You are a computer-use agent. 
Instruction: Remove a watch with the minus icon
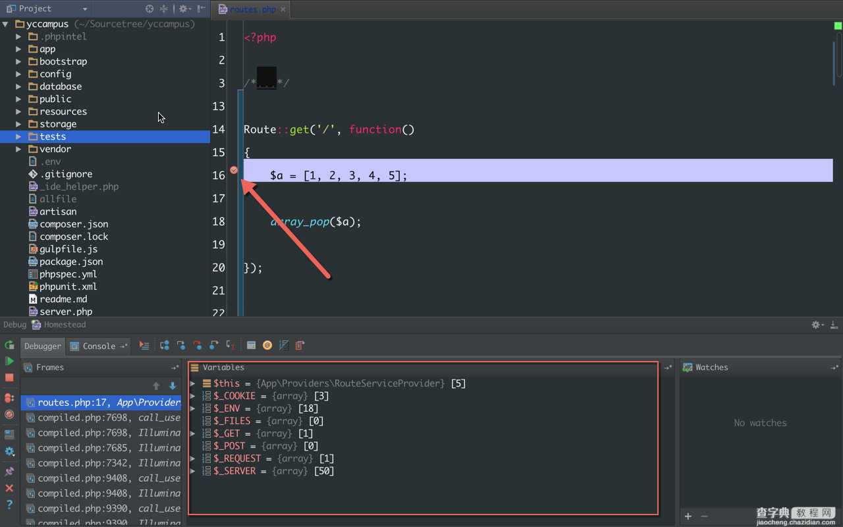point(704,516)
